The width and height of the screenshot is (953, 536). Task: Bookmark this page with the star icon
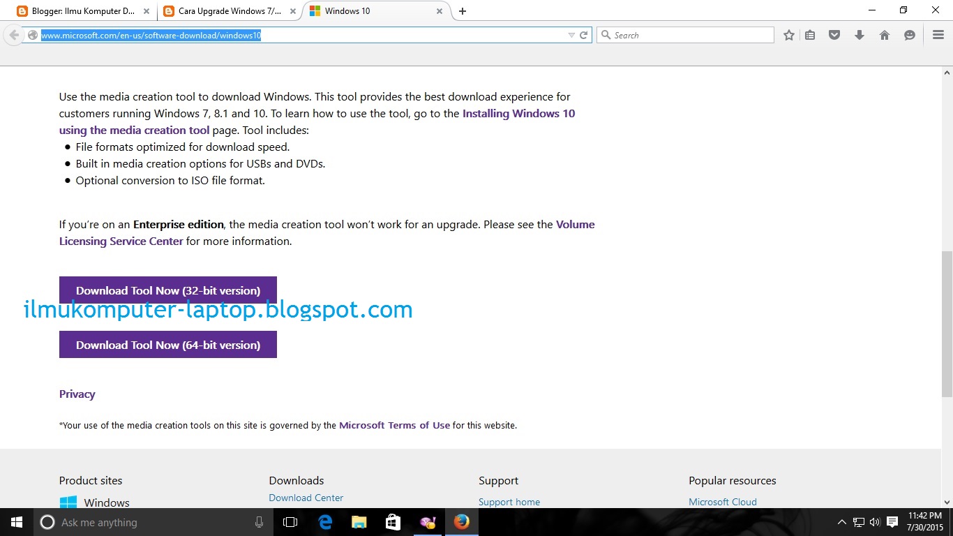[x=789, y=35]
